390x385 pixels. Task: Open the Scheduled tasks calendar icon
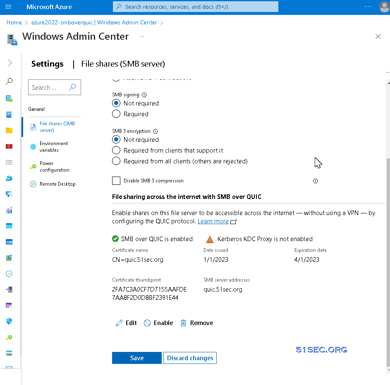(x=9, y=306)
